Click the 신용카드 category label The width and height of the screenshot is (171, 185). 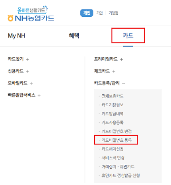coord(16,71)
